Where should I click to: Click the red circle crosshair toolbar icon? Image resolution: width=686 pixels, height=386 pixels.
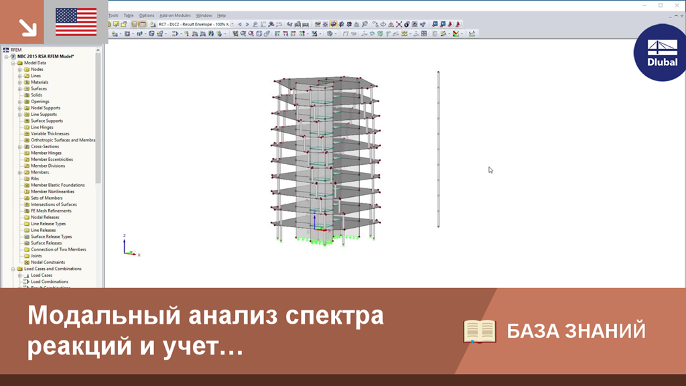(x=383, y=24)
